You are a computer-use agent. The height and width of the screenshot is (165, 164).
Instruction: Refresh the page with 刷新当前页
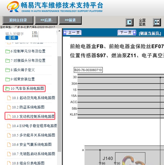(x=150, y=33)
